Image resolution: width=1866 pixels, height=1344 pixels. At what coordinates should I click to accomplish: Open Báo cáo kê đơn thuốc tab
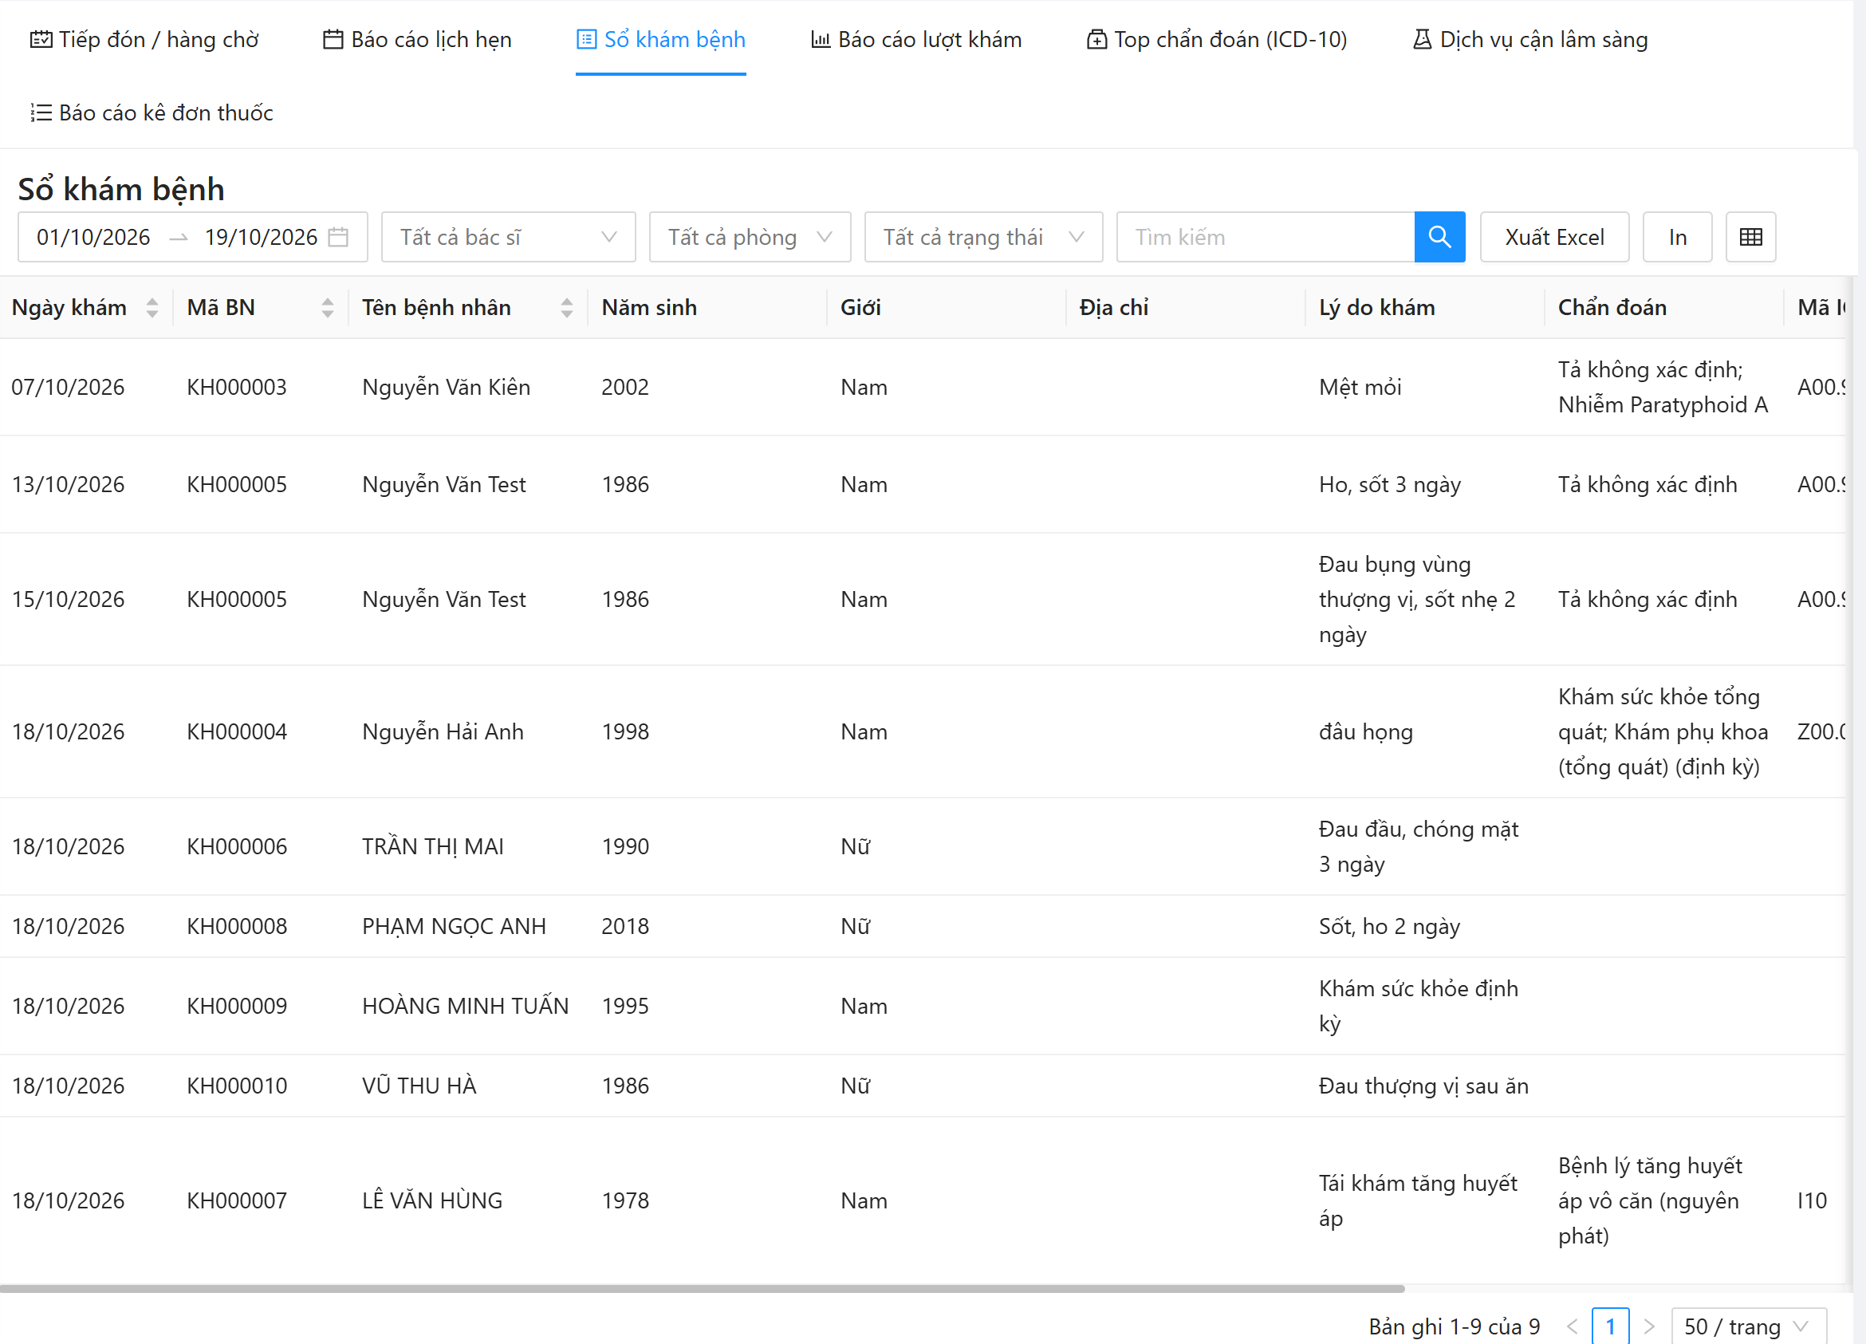click(152, 112)
